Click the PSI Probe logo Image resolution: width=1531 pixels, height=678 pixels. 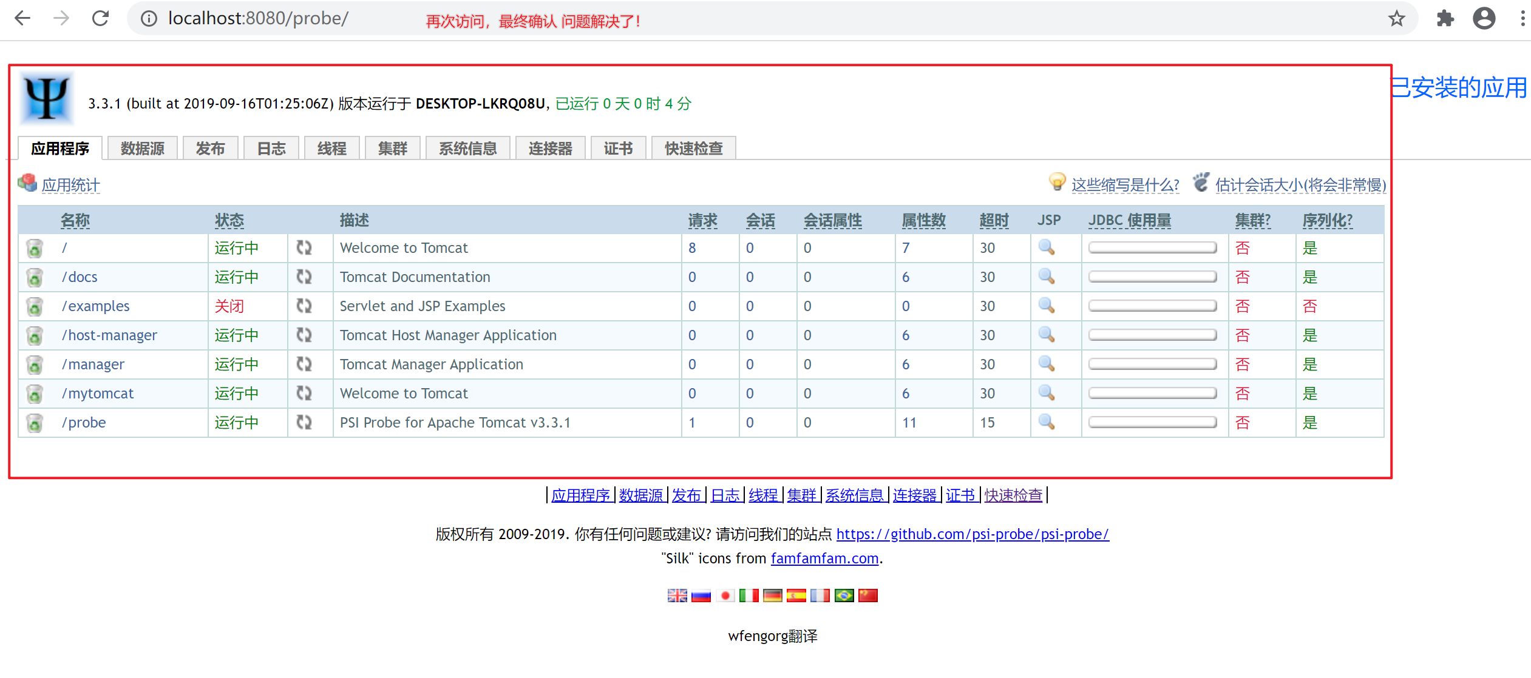(47, 98)
